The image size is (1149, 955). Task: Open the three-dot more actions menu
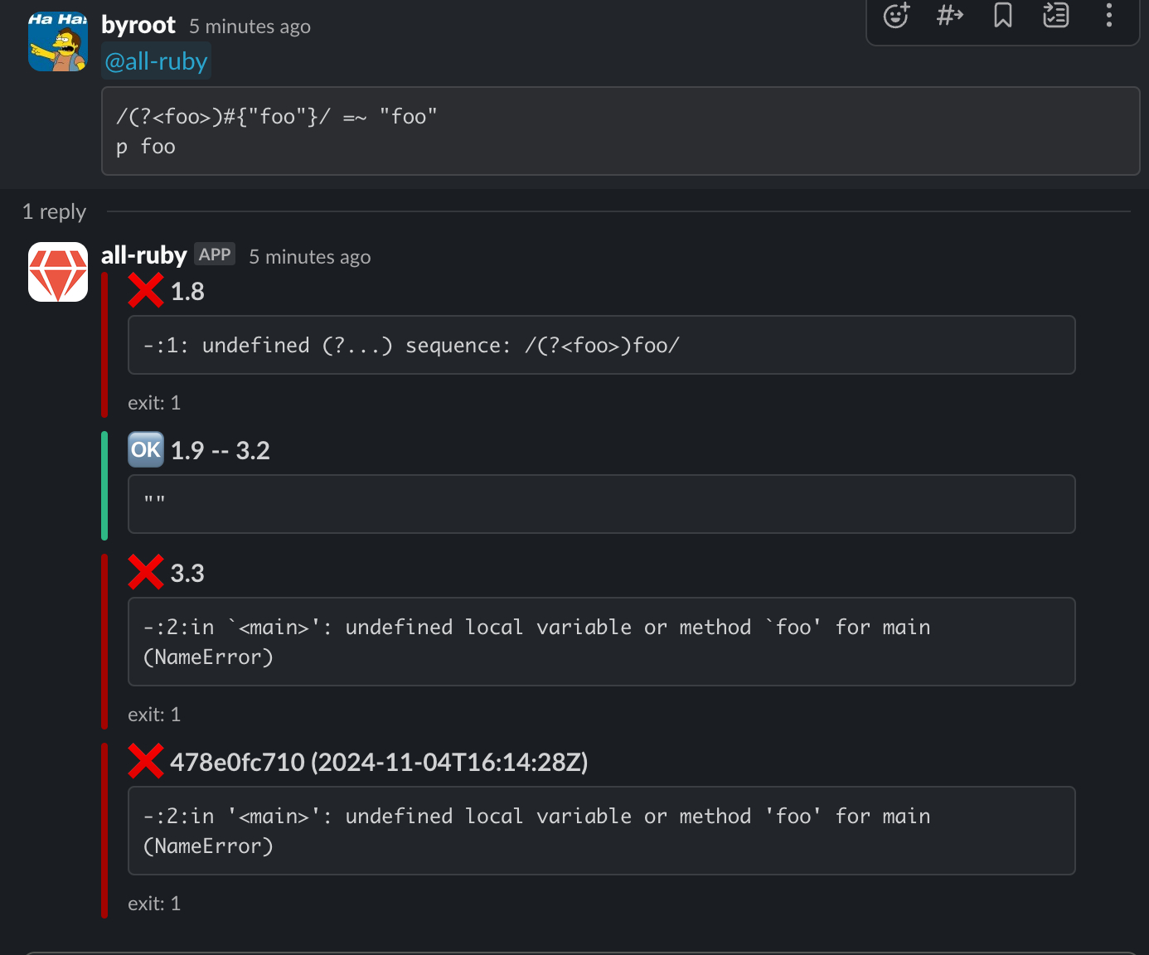(x=1108, y=15)
